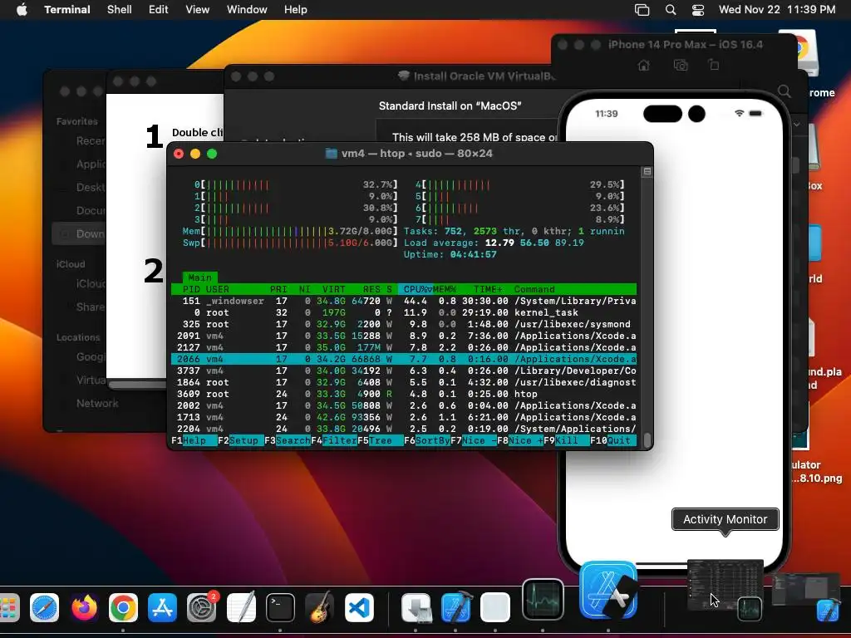Open Activity Monitor in the Dock
The height and width of the screenshot is (638, 851).
coord(543,600)
